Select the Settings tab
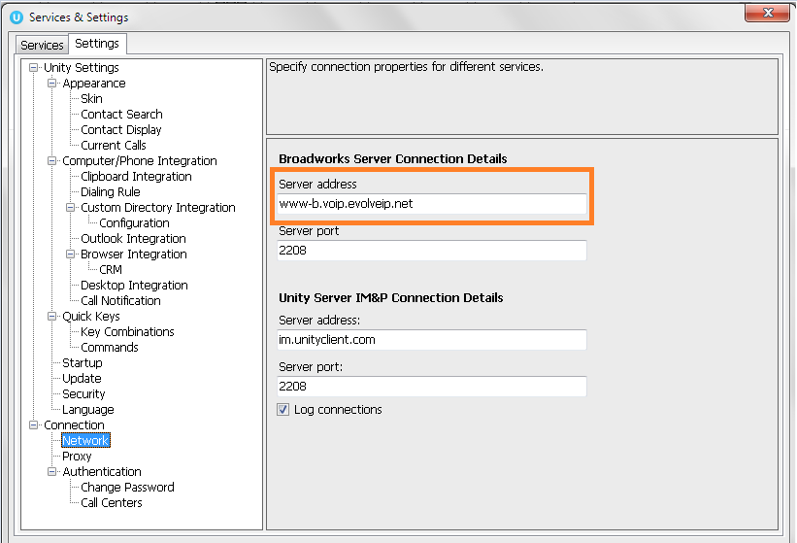Screen dimensions: 797x543 pos(97,44)
